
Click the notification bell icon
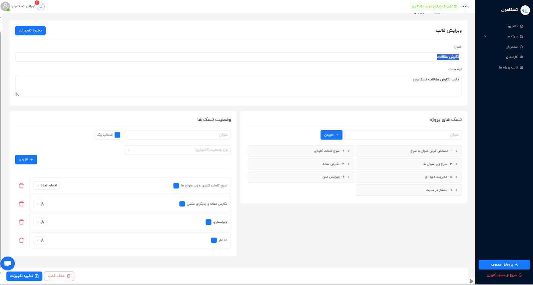pyautogui.click(x=41, y=6)
